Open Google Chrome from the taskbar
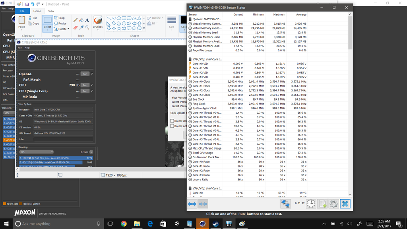Screen dimensions: 407x229 pos(124,223)
